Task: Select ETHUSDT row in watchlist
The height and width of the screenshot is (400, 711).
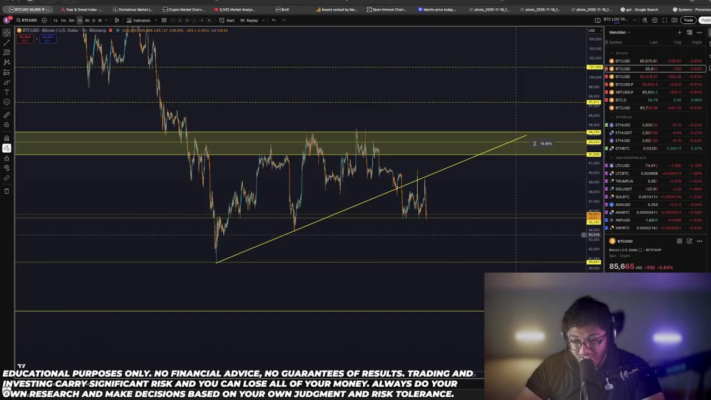Action: 655,133
